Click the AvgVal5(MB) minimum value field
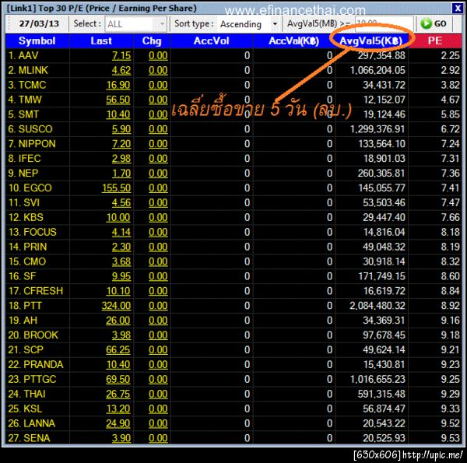This screenshot has height=463, width=467. [x=384, y=23]
